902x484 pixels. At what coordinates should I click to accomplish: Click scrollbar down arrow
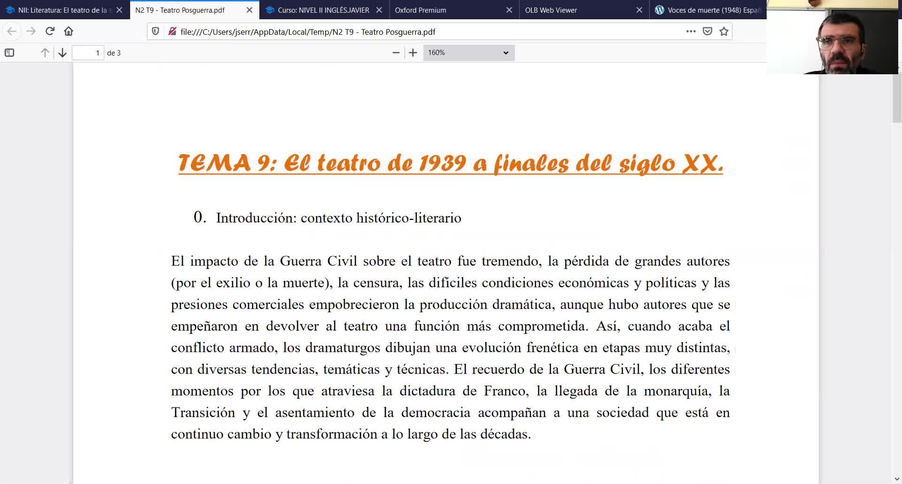click(x=897, y=479)
